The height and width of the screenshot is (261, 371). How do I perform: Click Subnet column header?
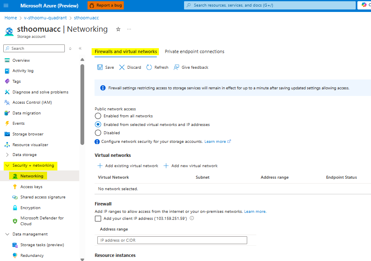pyautogui.click(x=203, y=177)
